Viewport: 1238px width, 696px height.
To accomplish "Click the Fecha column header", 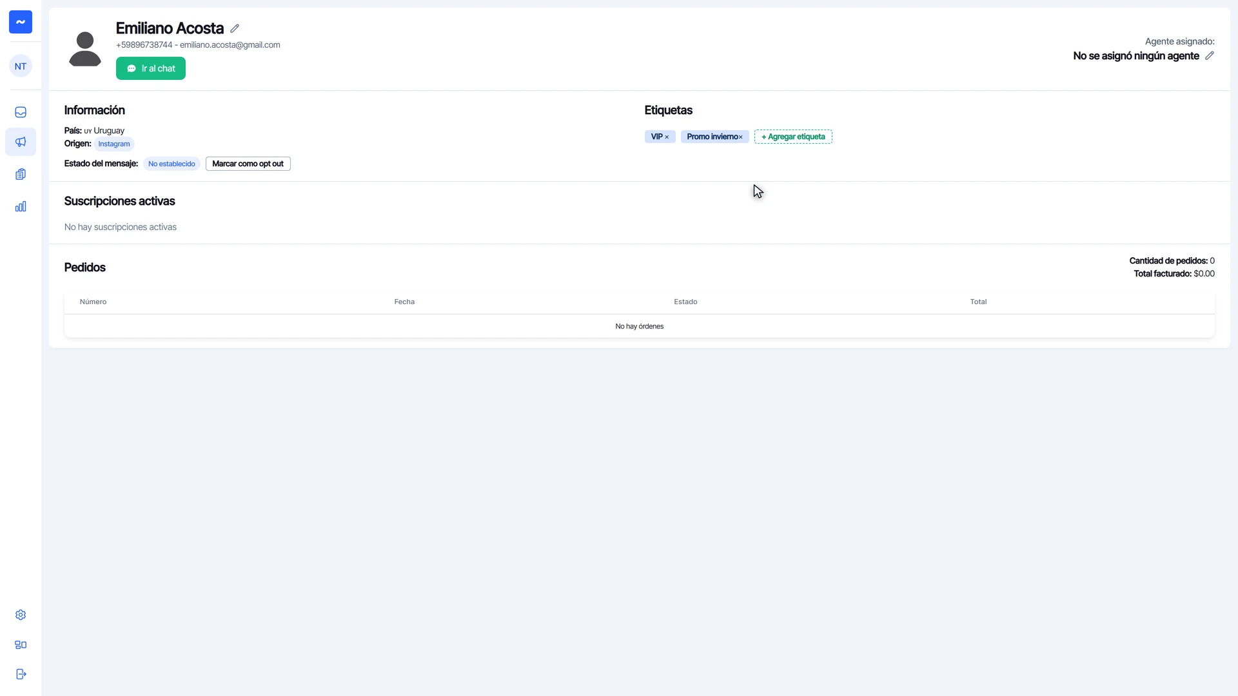I will pyautogui.click(x=404, y=302).
